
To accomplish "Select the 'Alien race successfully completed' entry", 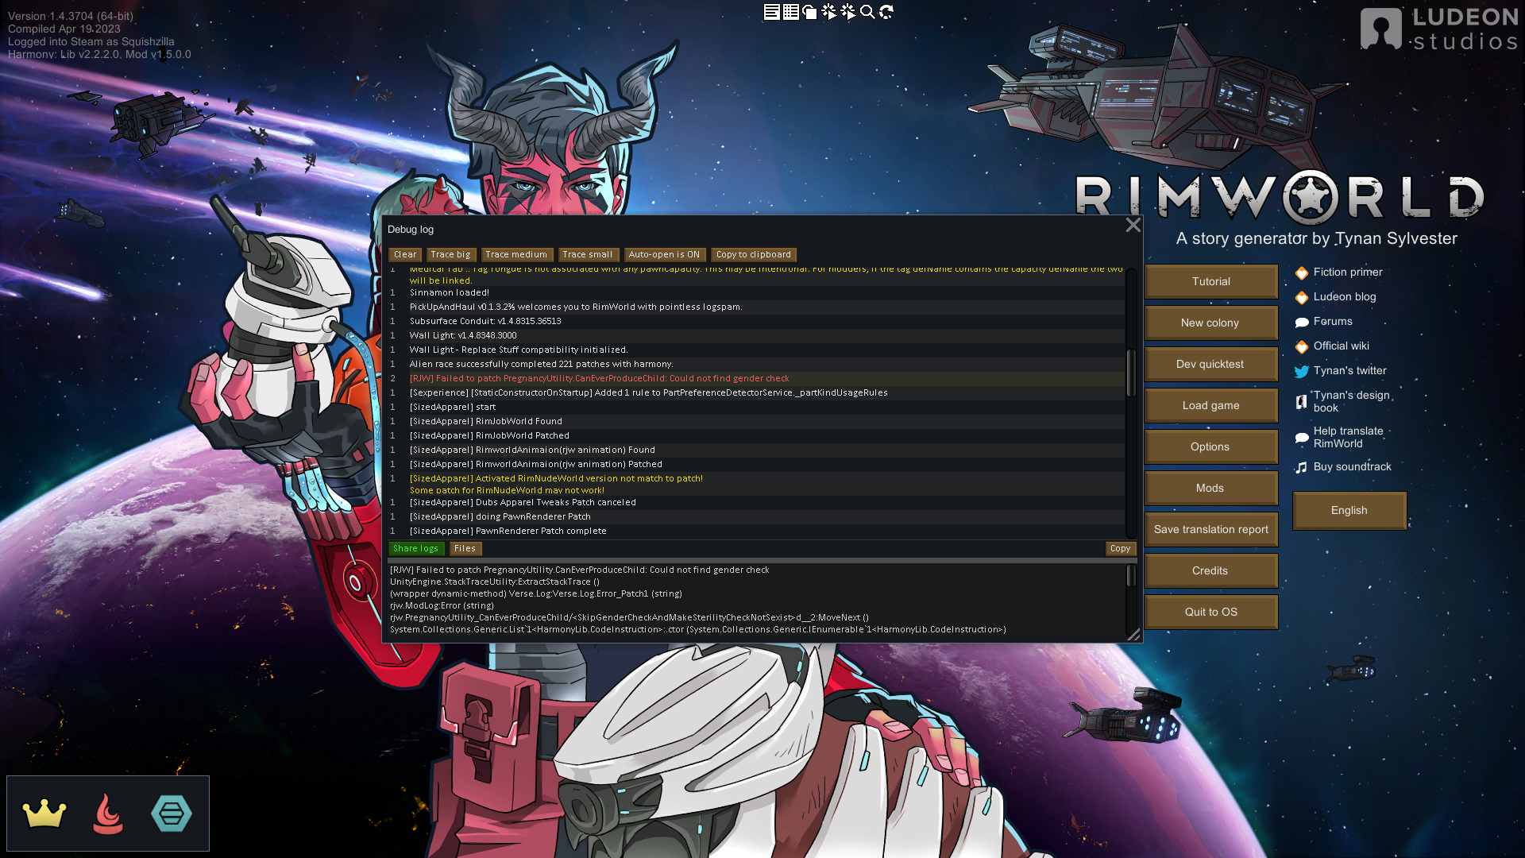I will click(x=756, y=365).
